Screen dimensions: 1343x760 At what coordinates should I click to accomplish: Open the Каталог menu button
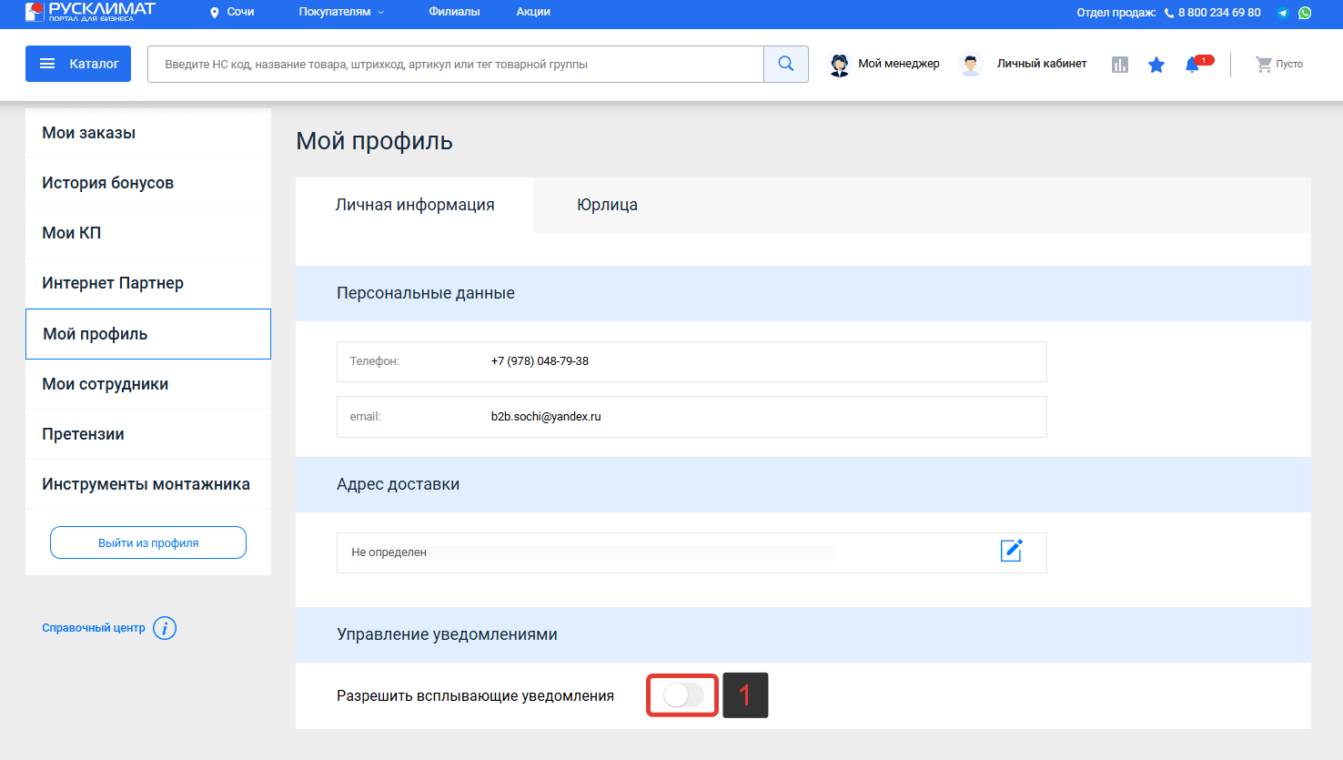78,64
